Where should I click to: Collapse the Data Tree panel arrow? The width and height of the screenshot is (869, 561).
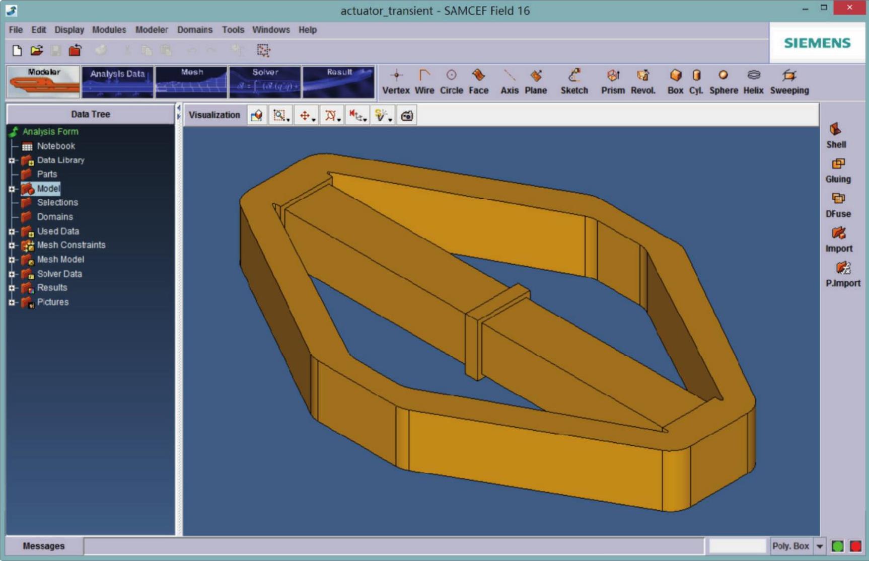click(x=178, y=108)
